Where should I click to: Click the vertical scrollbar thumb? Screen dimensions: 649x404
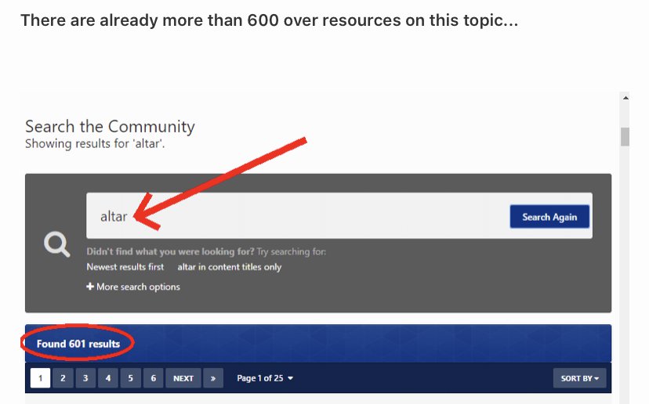pos(625,136)
